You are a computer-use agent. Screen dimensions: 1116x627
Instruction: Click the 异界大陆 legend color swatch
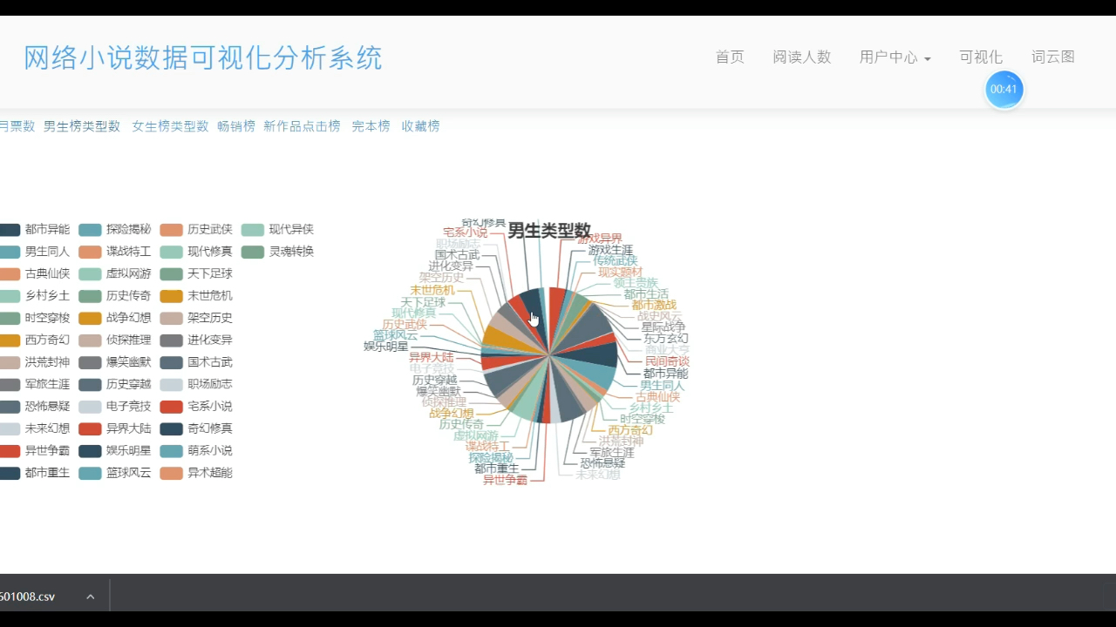pyautogui.click(x=90, y=428)
